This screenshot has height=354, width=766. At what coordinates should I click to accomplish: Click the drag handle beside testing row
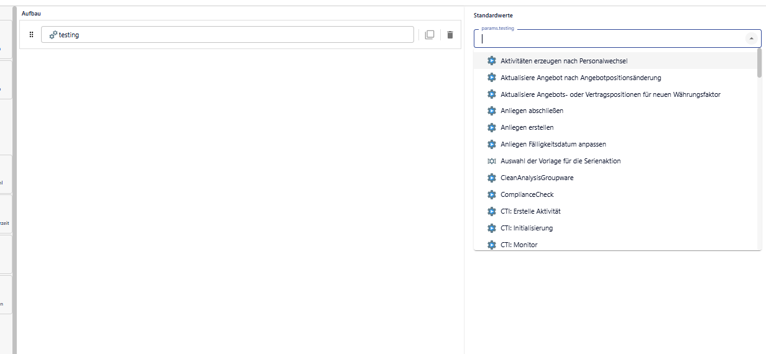click(32, 35)
